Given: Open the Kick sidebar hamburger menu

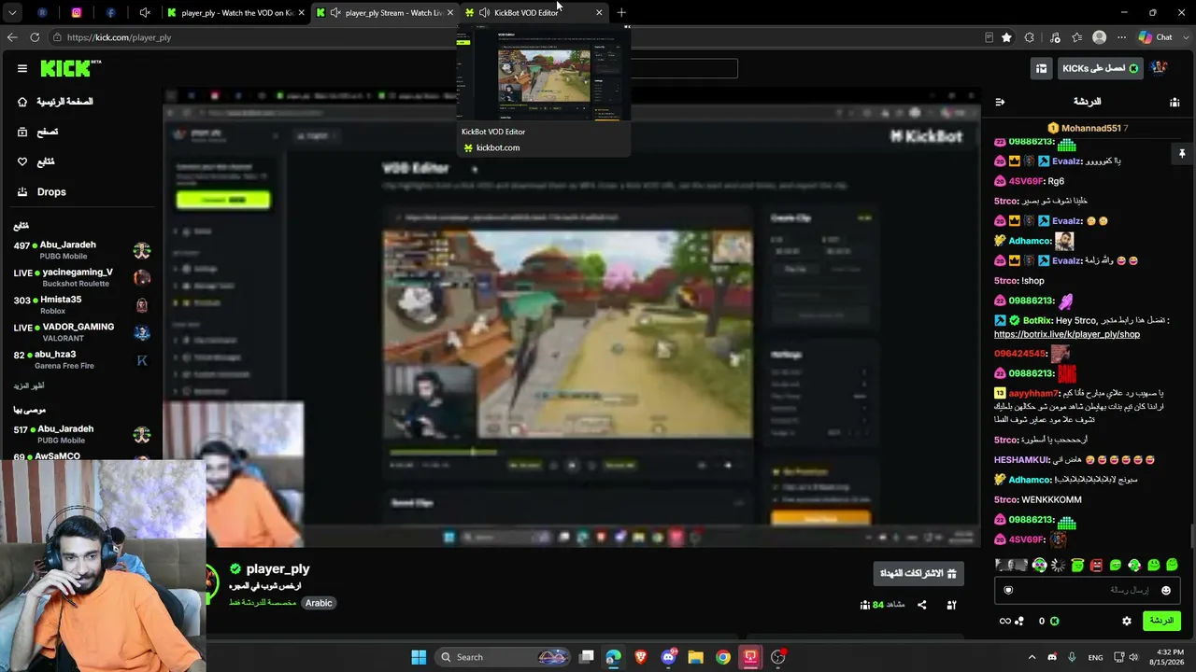Looking at the screenshot, I should [x=22, y=68].
